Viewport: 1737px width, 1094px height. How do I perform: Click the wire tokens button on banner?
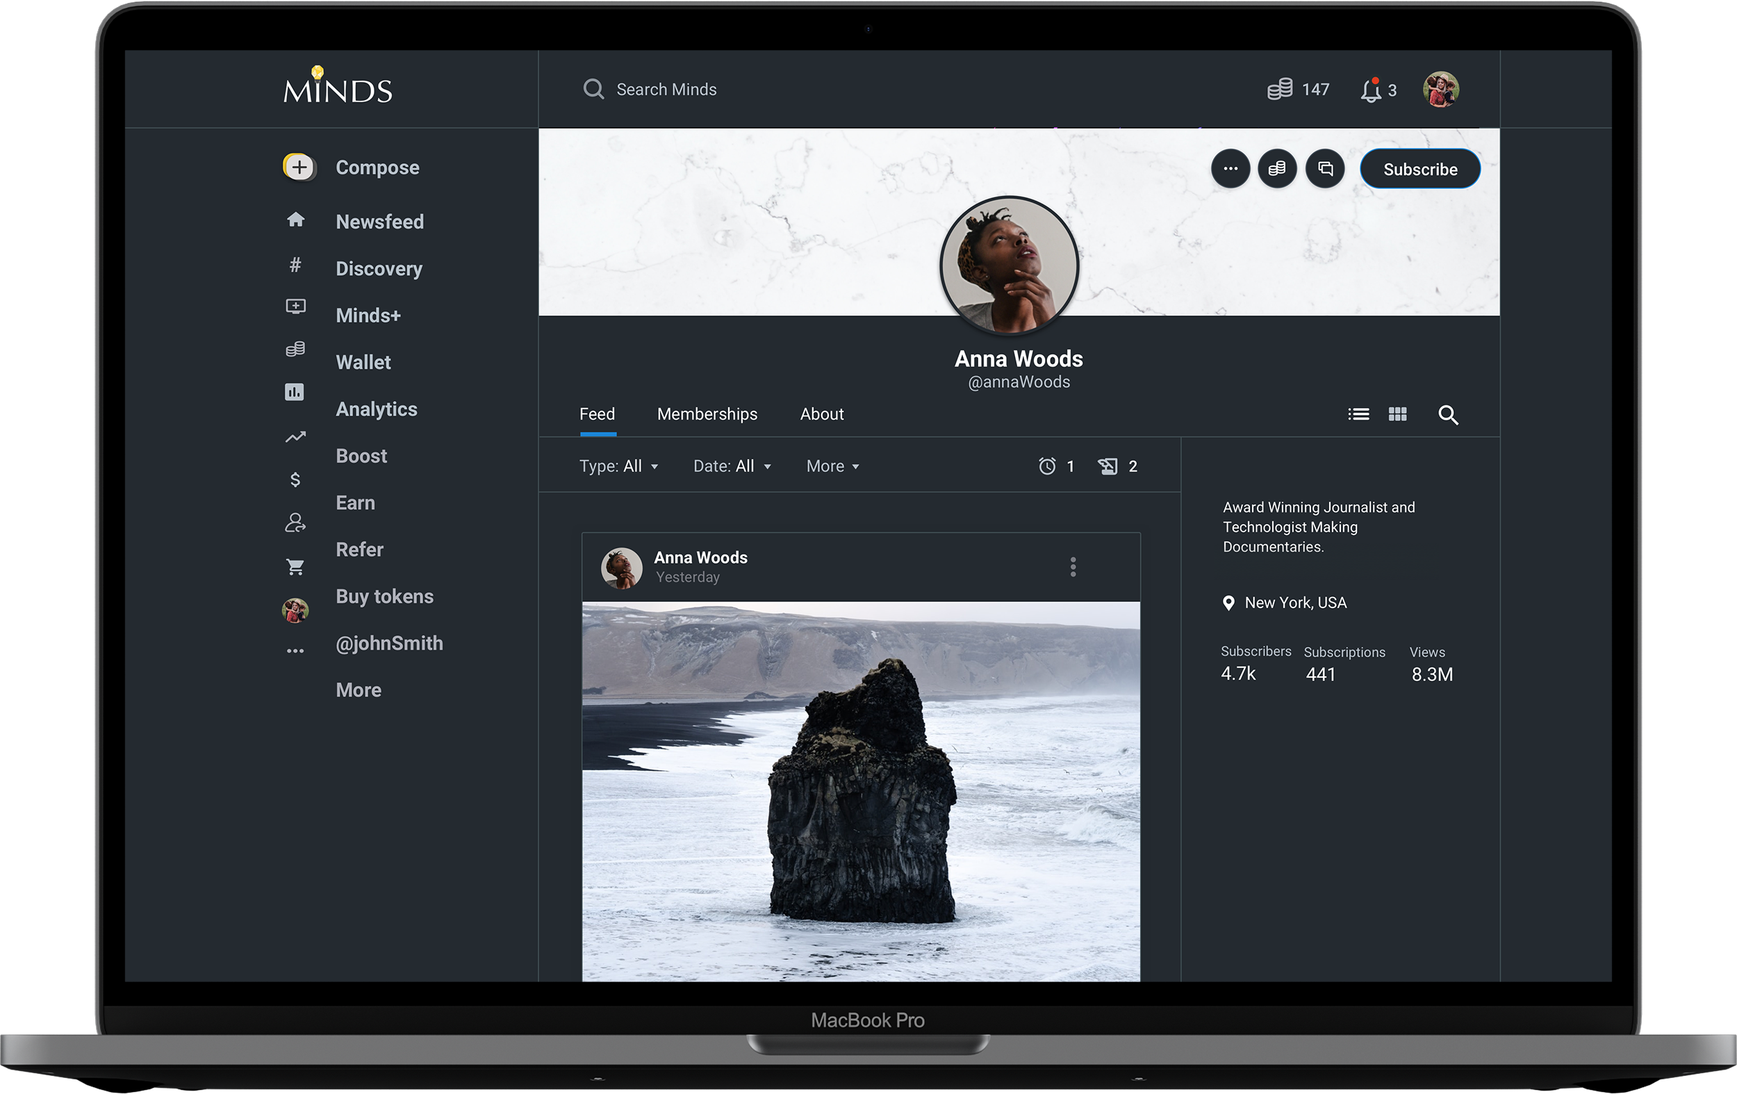coord(1277,169)
